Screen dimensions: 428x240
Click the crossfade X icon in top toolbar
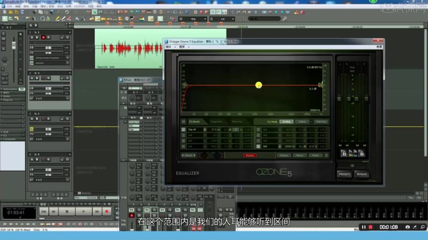pyautogui.click(x=95, y=12)
